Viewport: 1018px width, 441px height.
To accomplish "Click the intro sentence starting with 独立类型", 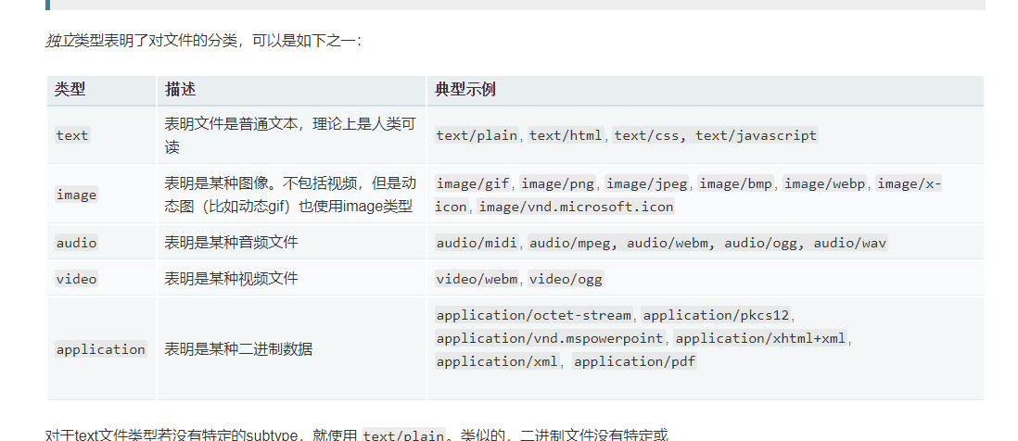I will point(203,41).
